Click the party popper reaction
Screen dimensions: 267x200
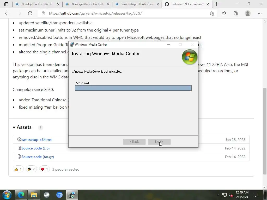point(31,169)
